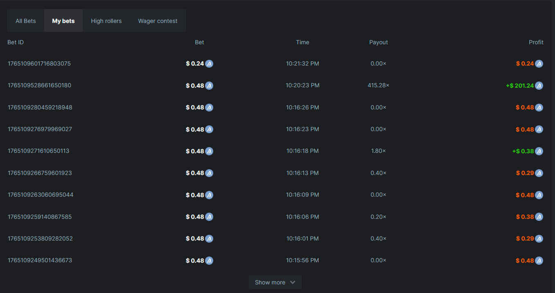Click the Profit column header
The image size is (555, 293).
coord(536,42)
